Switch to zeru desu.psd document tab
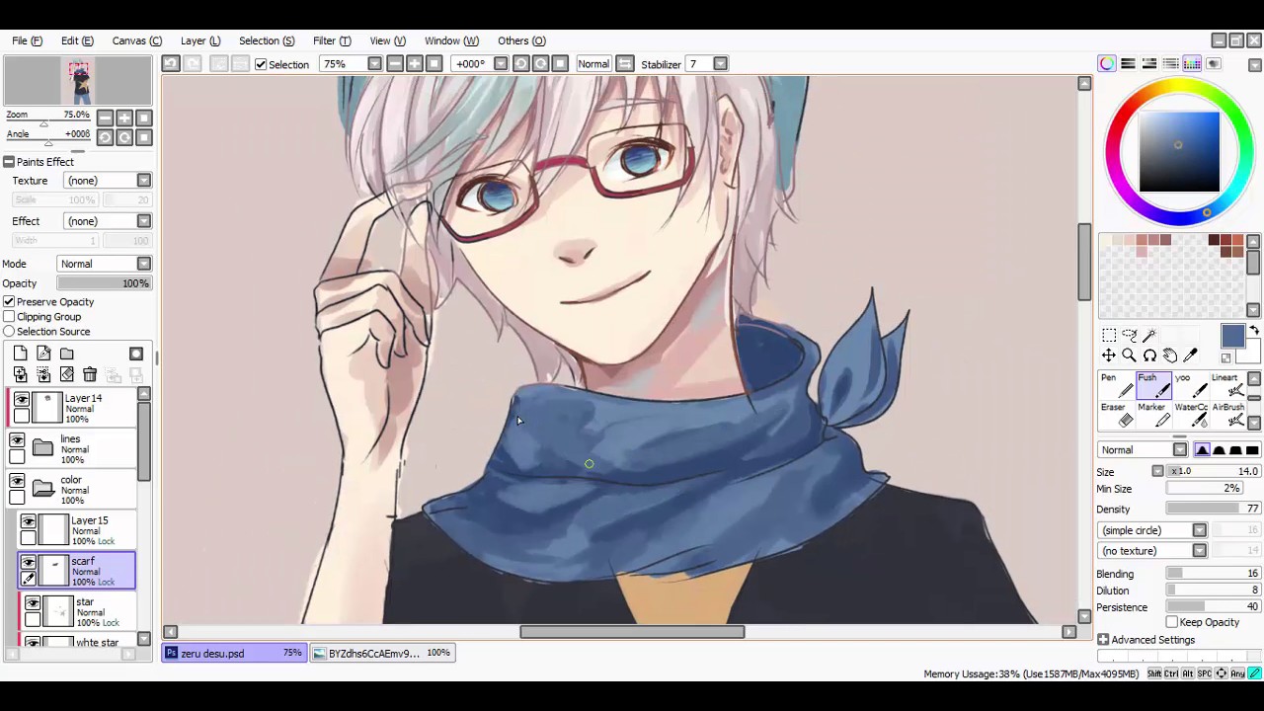Screen dimensions: 1264x711 click(235, 653)
